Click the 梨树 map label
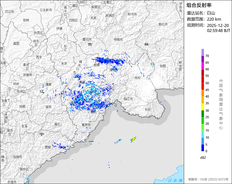 (x=26, y=20)
